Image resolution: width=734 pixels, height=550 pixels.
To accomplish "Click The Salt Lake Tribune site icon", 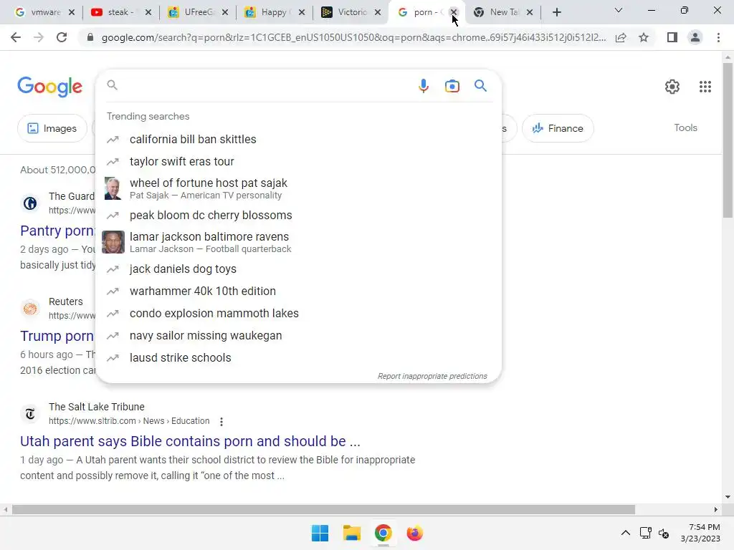I will click(x=30, y=413).
